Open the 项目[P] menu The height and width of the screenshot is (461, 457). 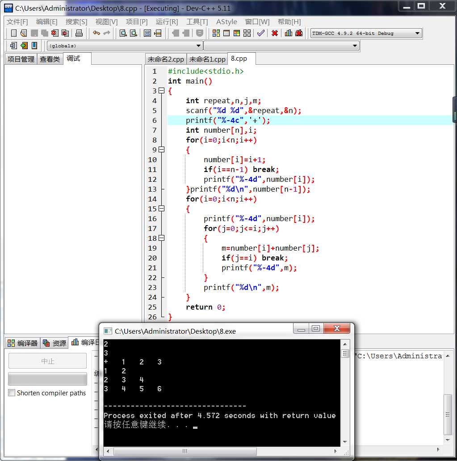[x=137, y=22]
